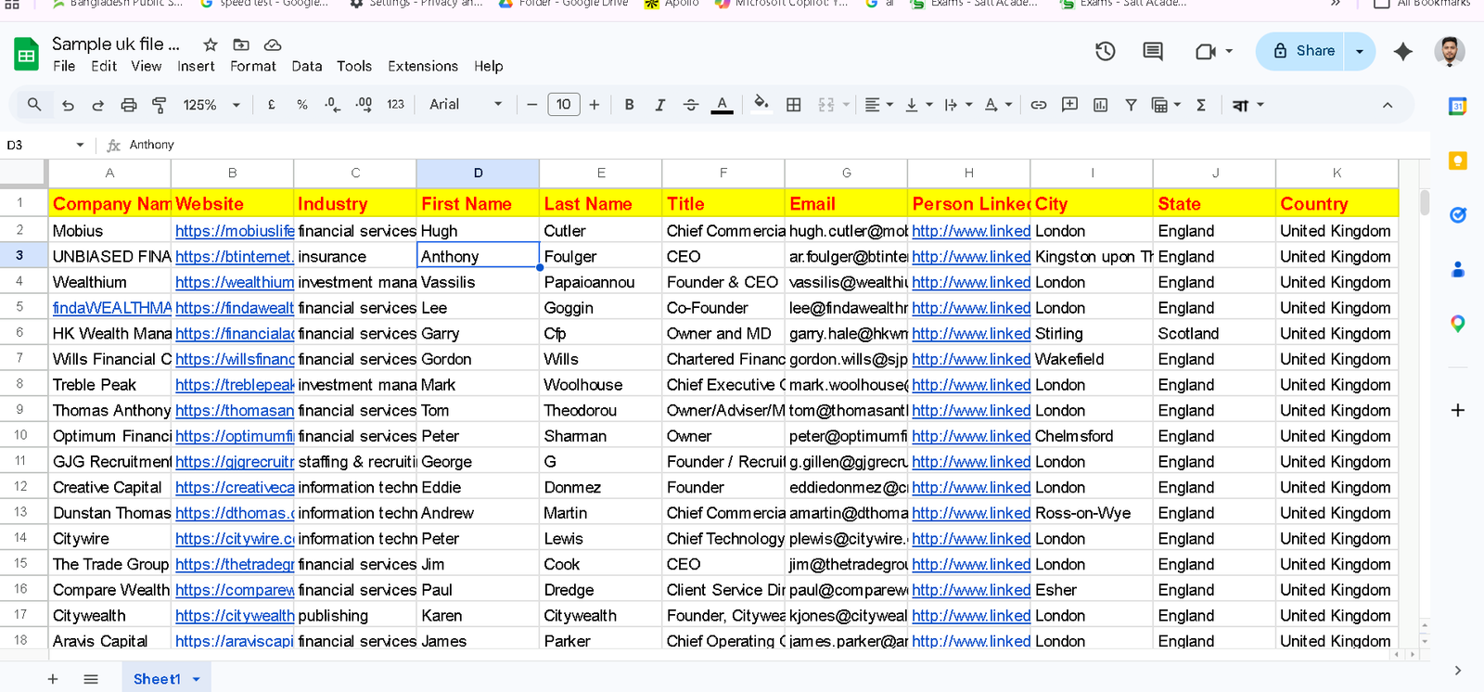1484x692 pixels.
Task: Open the Share options arrow
Action: click(x=1360, y=51)
